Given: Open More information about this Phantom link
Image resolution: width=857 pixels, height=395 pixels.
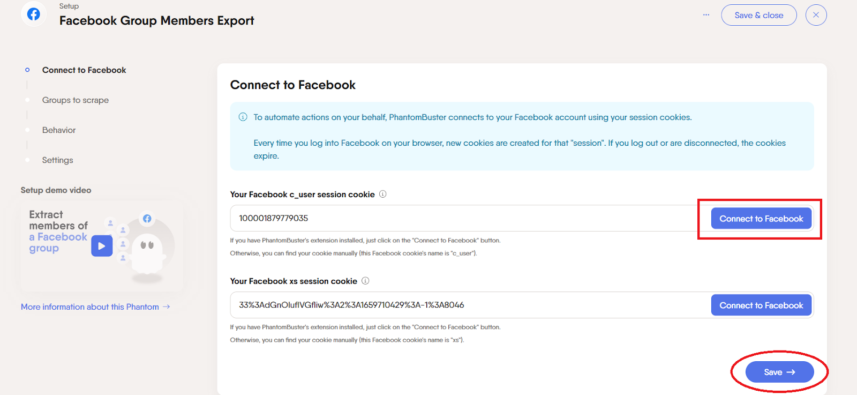Looking at the screenshot, I should click(95, 307).
